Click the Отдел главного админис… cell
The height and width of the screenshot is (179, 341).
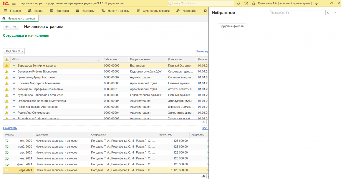click(x=147, y=95)
